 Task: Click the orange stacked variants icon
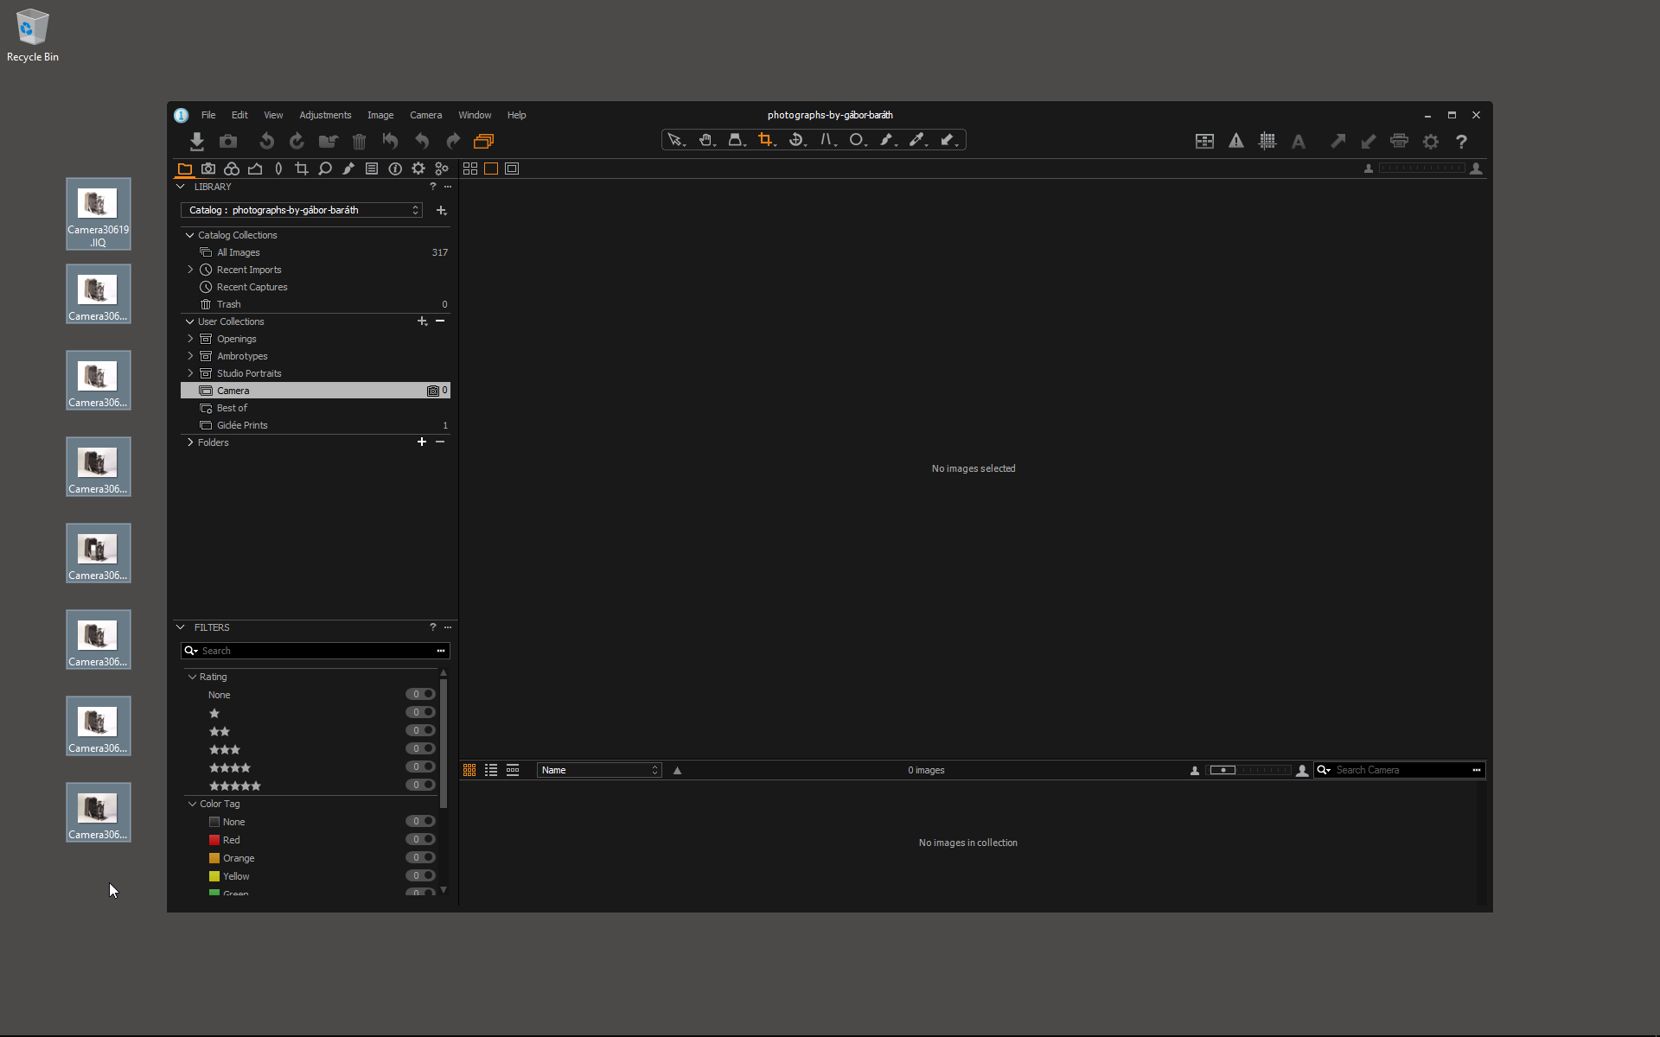click(x=484, y=141)
